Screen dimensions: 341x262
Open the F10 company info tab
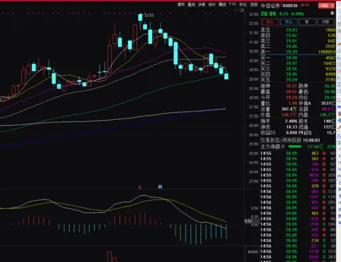click(232, 4)
